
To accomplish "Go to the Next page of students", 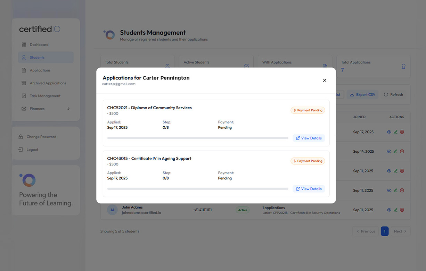I will point(400,231).
